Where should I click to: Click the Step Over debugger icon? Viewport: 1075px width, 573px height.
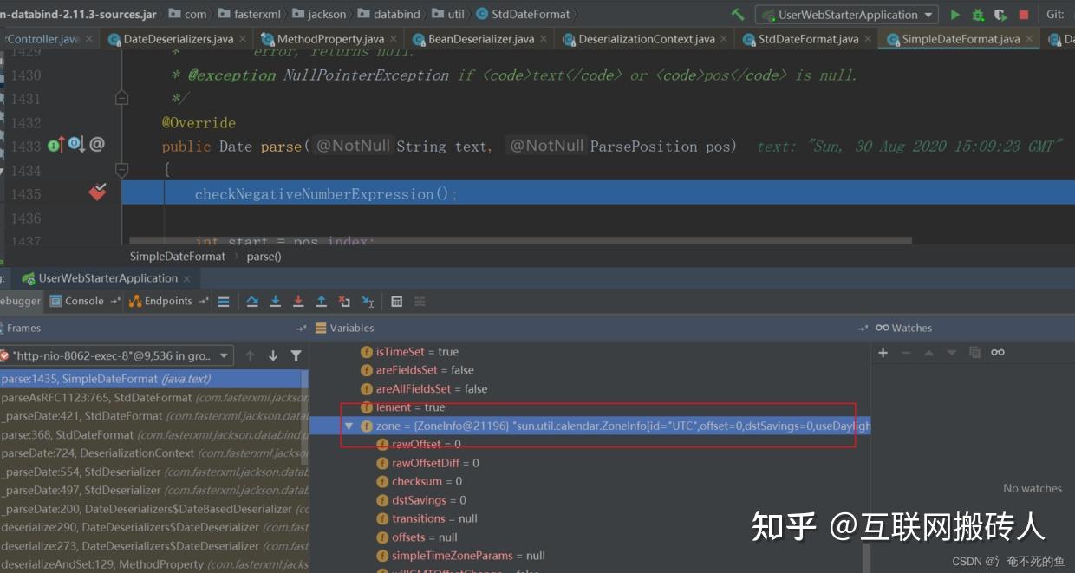[252, 301]
